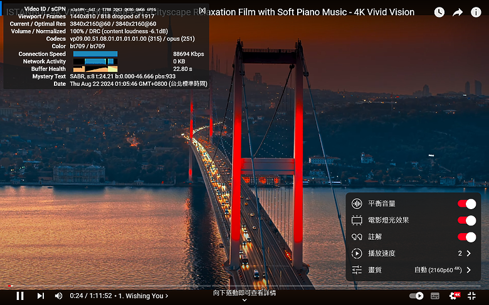
Task: Click the 電影燈光效果 ambient mode icon
Action: [x=357, y=220]
